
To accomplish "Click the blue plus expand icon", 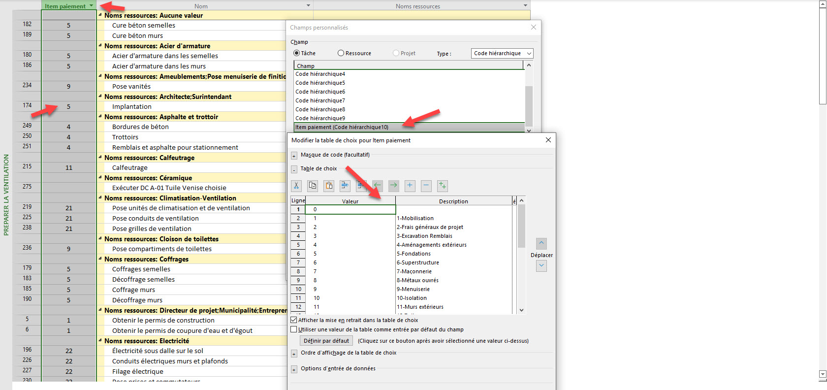I will 410,186.
